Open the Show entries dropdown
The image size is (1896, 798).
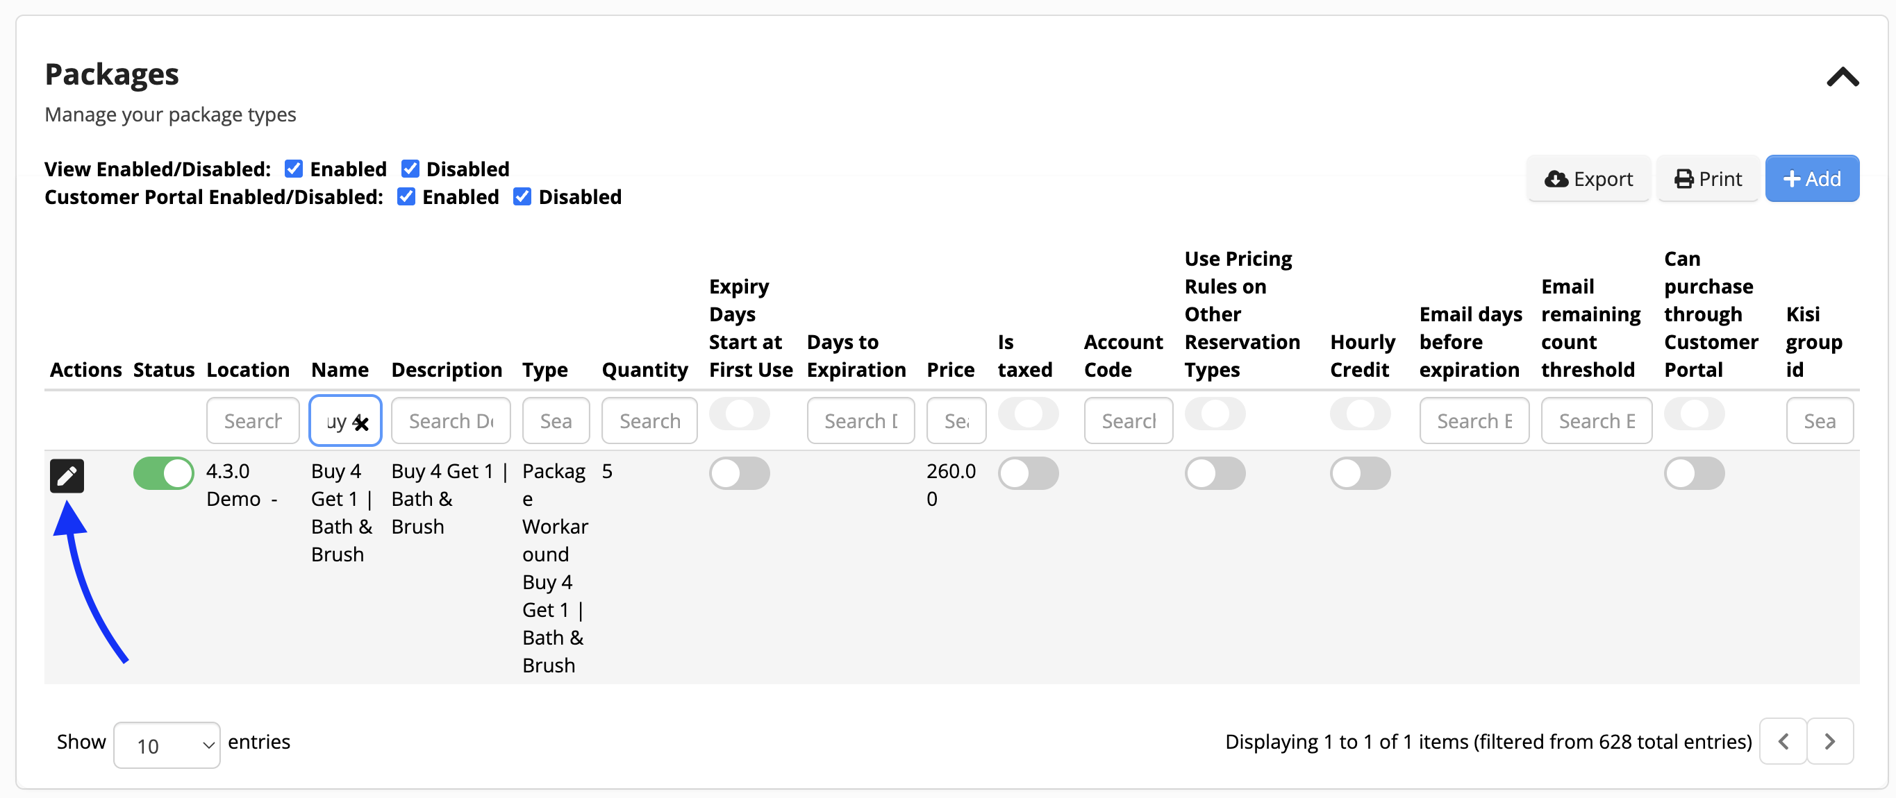click(x=167, y=745)
